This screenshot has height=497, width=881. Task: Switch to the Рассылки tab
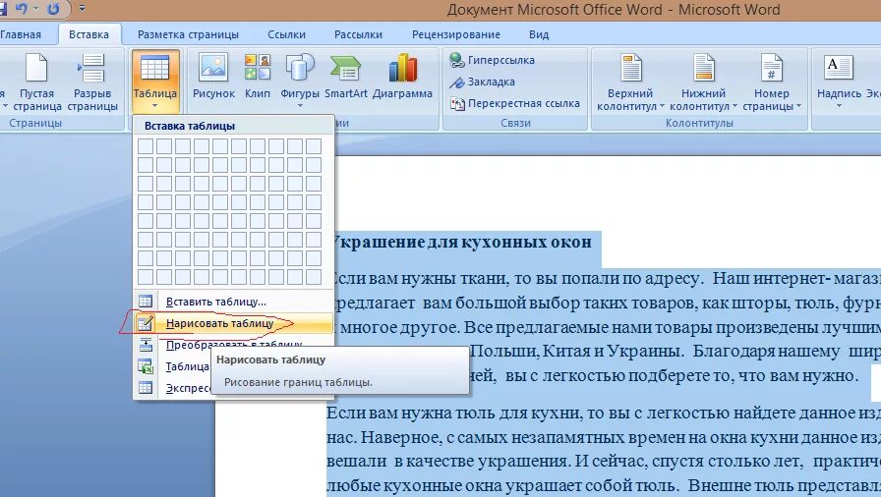coord(359,34)
